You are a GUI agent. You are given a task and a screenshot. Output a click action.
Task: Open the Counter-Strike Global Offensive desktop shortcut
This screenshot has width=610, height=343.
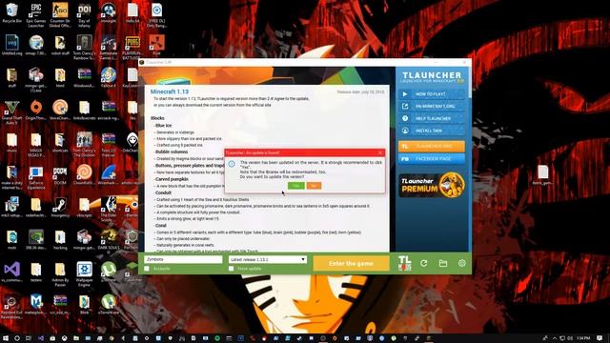click(x=60, y=15)
